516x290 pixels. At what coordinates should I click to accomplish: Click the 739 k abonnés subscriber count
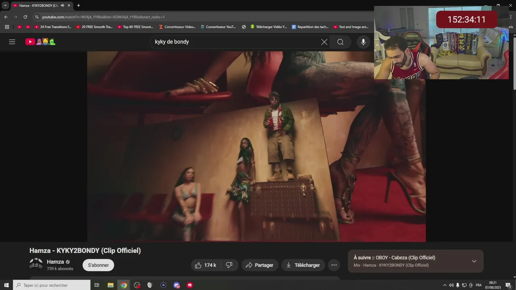click(60, 269)
